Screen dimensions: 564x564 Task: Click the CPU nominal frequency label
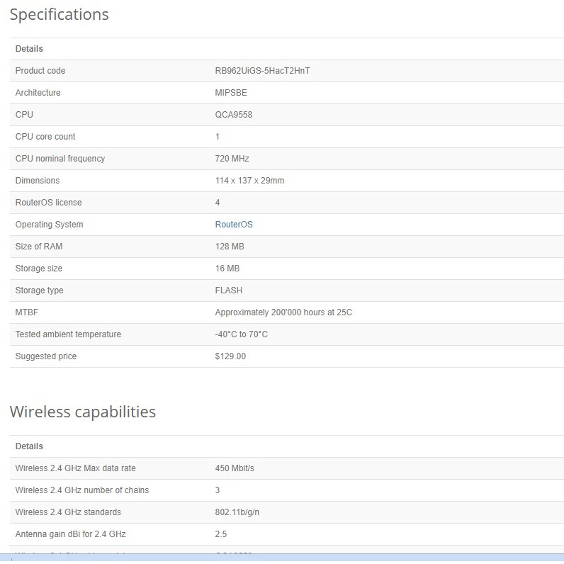click(x=60, y=159)
